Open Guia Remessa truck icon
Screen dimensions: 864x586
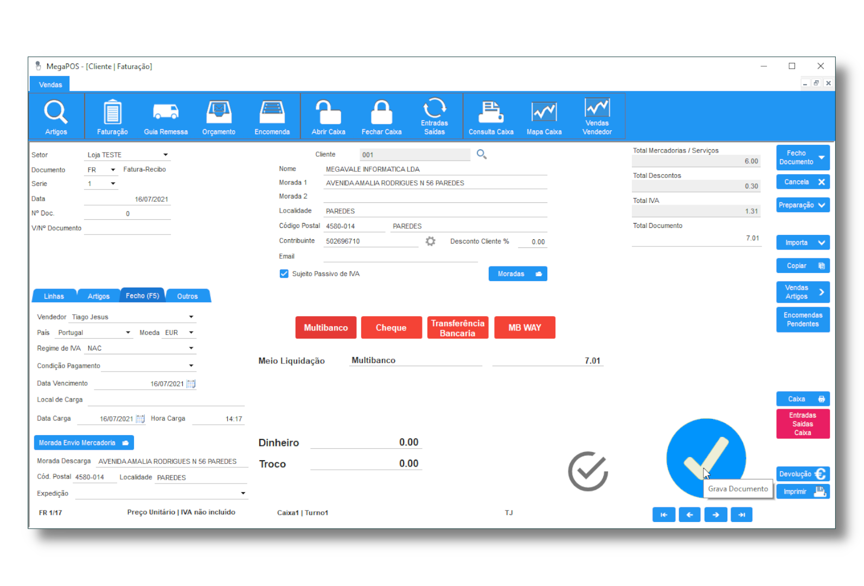click(x=165, y=112)
